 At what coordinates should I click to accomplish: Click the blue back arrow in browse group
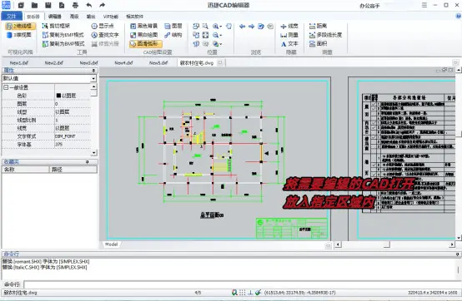click(x=242, y=27)
